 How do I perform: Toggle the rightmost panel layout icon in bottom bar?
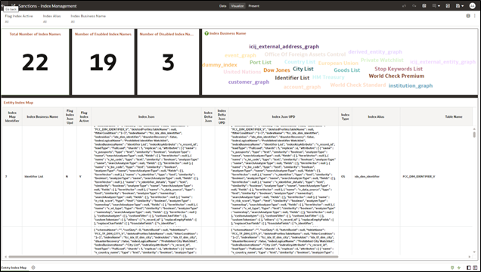475,267
